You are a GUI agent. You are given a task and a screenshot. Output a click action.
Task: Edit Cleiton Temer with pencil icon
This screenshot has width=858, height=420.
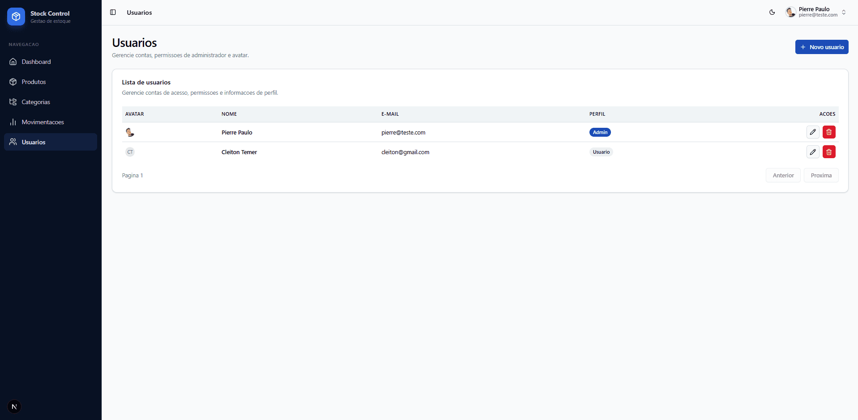coord(813,152)
